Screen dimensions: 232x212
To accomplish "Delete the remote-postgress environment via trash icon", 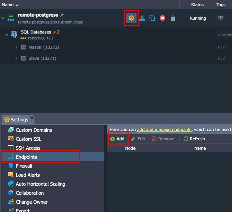I will (x=173, y=18).
